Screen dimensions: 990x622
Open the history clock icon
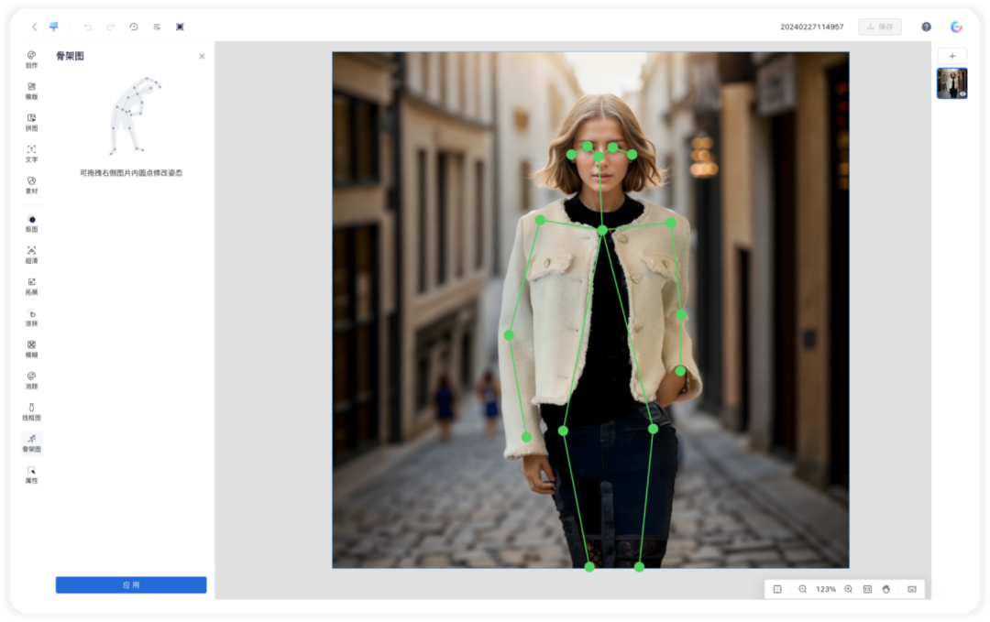click(x=134, y=27)
